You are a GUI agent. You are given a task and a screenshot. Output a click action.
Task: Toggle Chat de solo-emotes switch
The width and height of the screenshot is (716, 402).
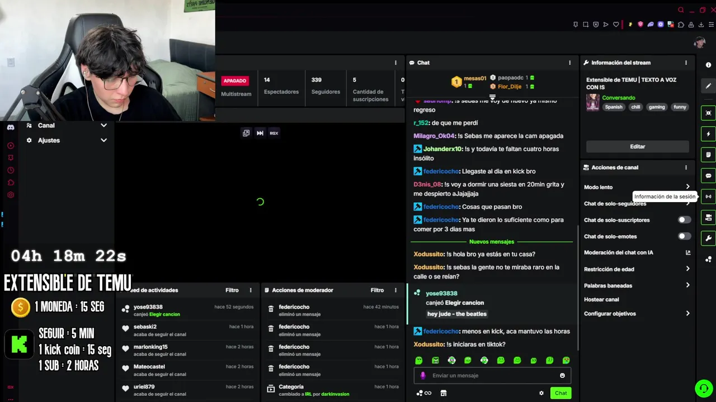tap(684, 236)
